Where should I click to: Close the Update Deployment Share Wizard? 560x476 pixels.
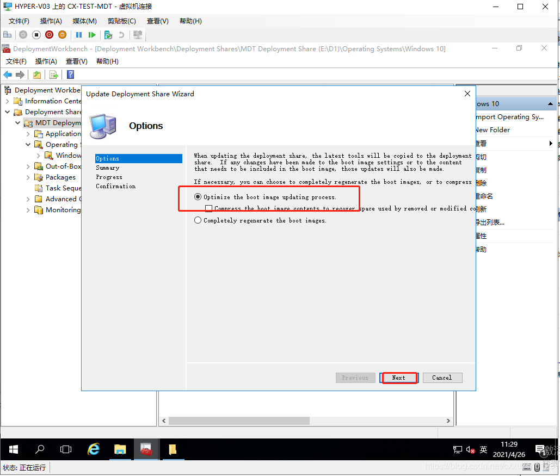tap(467, 94)
